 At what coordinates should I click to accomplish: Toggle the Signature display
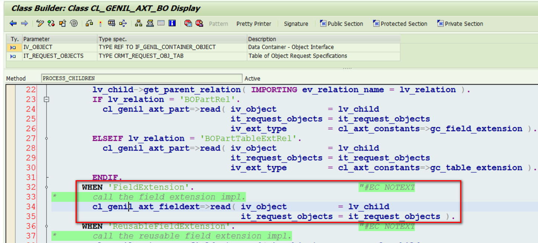[296, 24]
